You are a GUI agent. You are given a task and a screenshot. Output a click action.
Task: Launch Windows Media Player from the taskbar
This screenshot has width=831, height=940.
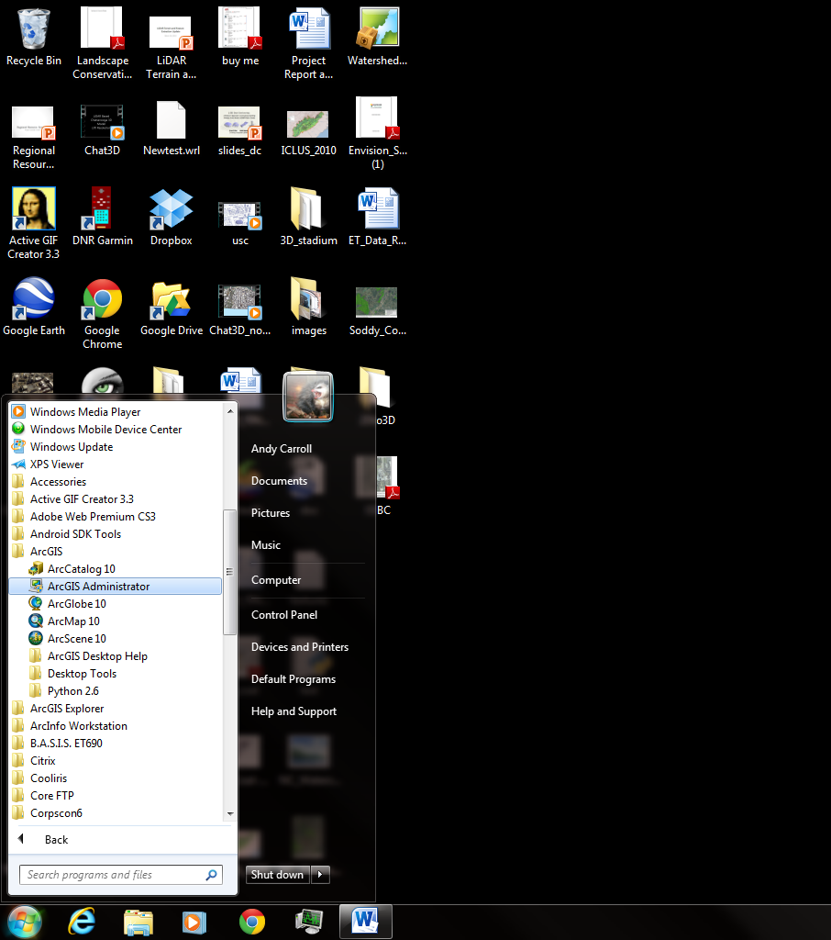pyautogui.click(x=194, y=922)
